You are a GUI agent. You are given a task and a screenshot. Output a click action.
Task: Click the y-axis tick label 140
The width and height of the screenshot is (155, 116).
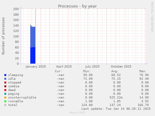coord(16,25)
